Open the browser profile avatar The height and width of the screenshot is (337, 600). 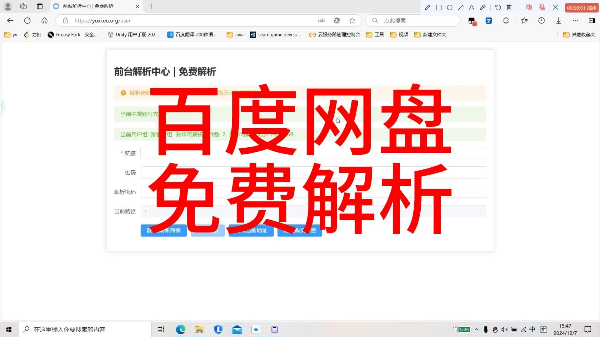coord(8,6)
